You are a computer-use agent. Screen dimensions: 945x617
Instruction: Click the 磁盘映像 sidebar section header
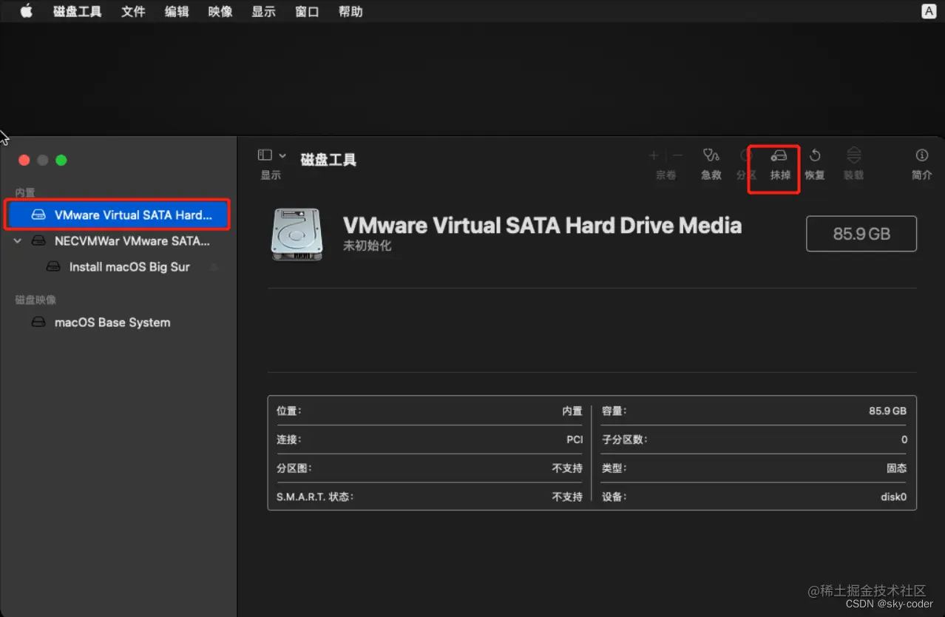(35, 300)
